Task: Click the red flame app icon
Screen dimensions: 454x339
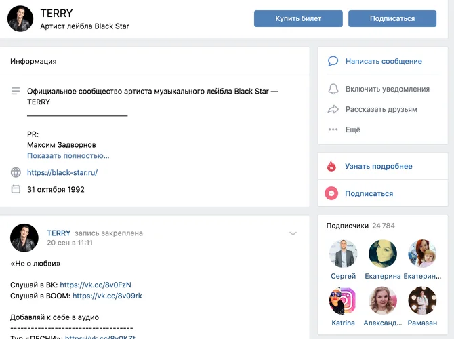Action: coord(331,166)
